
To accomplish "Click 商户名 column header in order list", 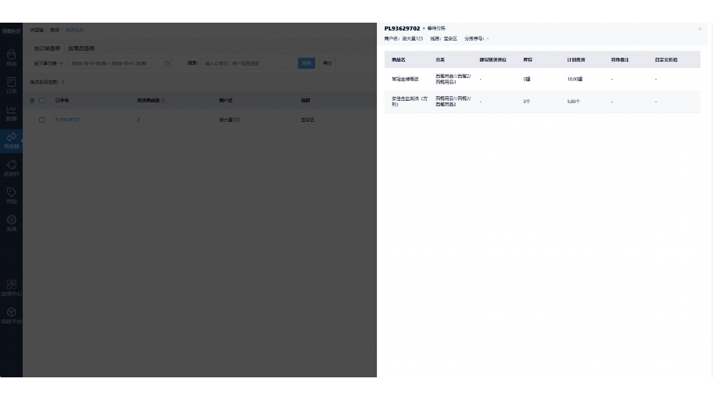I will [x=225, y=101].
